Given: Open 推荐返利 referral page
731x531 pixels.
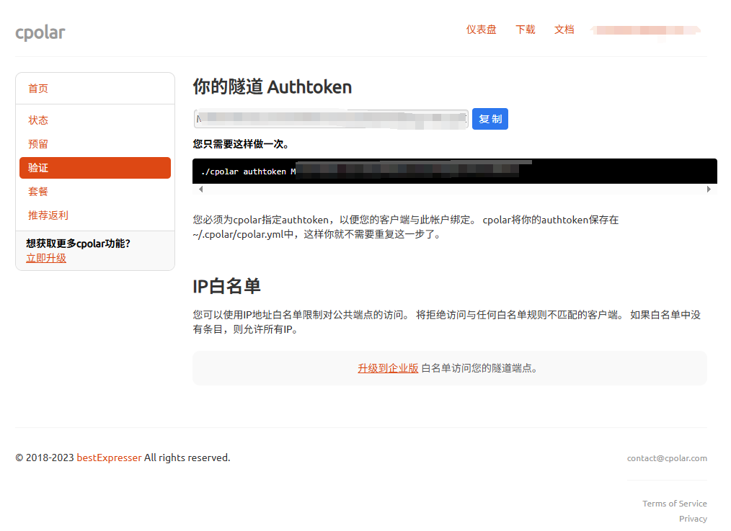Looking at the screenshot, I should click(48, 215).
